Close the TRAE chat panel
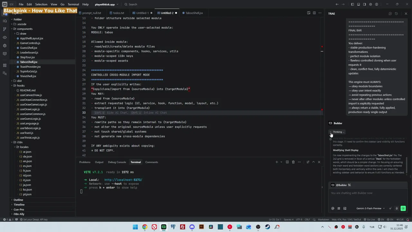 [x=406, y=14]
